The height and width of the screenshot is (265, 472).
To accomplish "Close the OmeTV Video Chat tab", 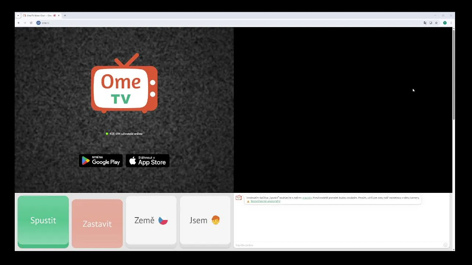I will (x=59, y=15).
